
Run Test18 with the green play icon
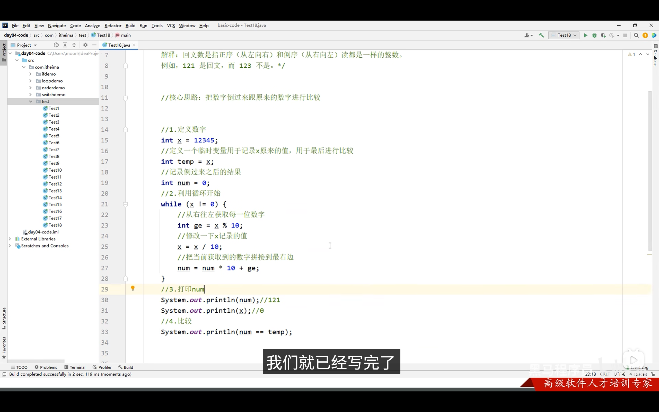coord(585,36)
